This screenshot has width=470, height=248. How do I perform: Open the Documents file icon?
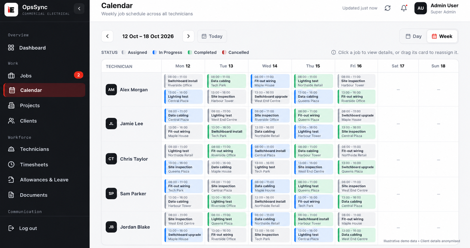coord(11,195)
